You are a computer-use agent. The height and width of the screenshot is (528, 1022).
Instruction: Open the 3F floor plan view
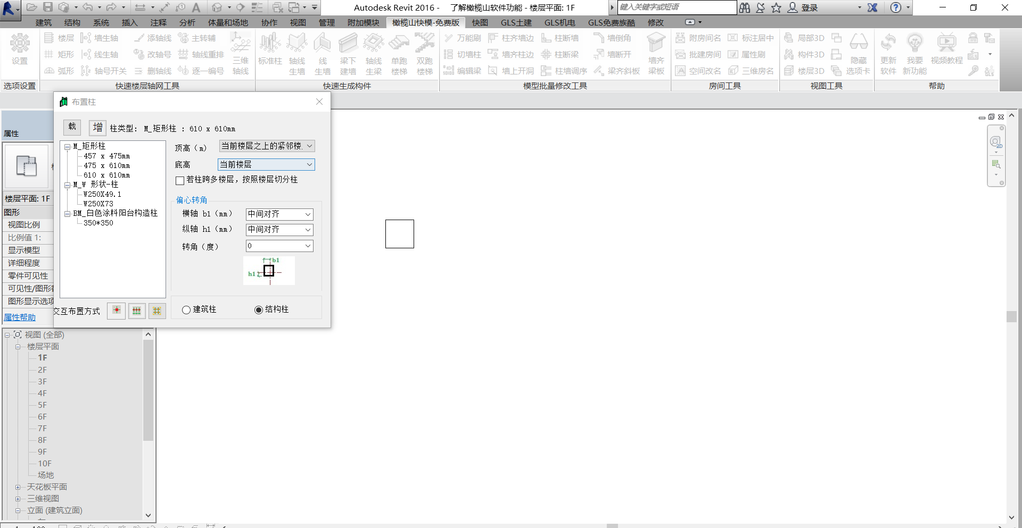pos(42,382)
